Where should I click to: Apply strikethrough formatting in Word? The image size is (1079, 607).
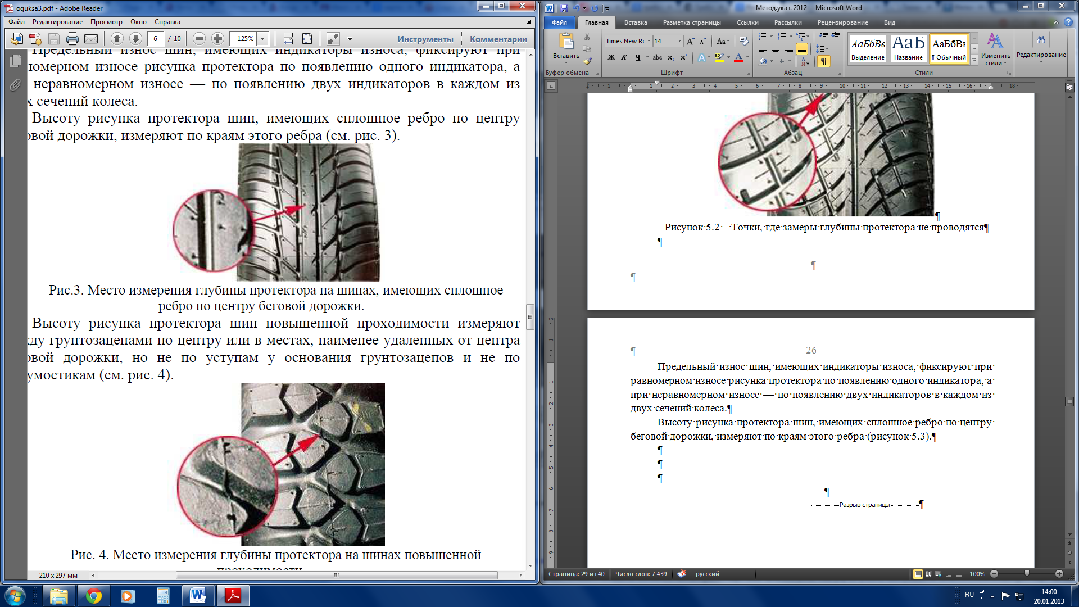(657, 57)
